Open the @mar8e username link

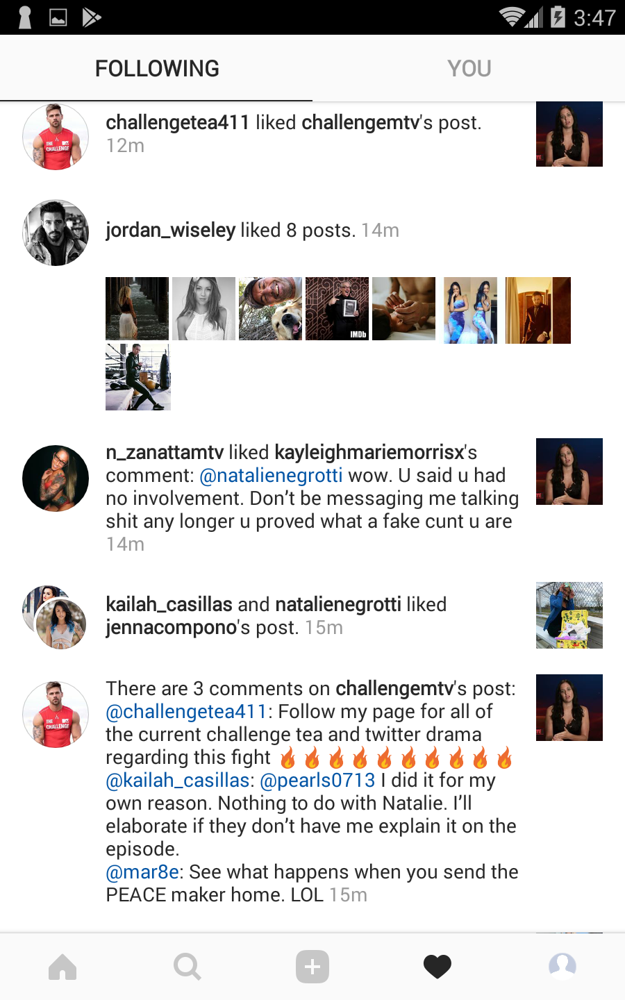tap(142, 872)
